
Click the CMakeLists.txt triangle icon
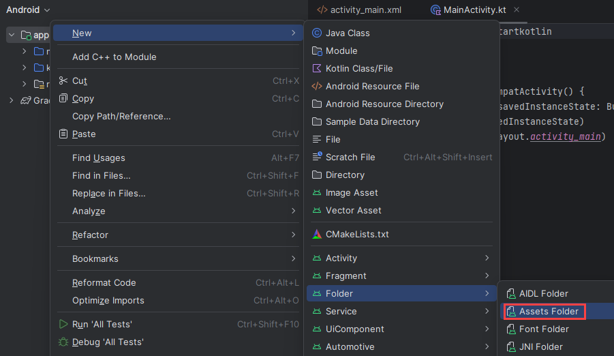click(317, 234)
